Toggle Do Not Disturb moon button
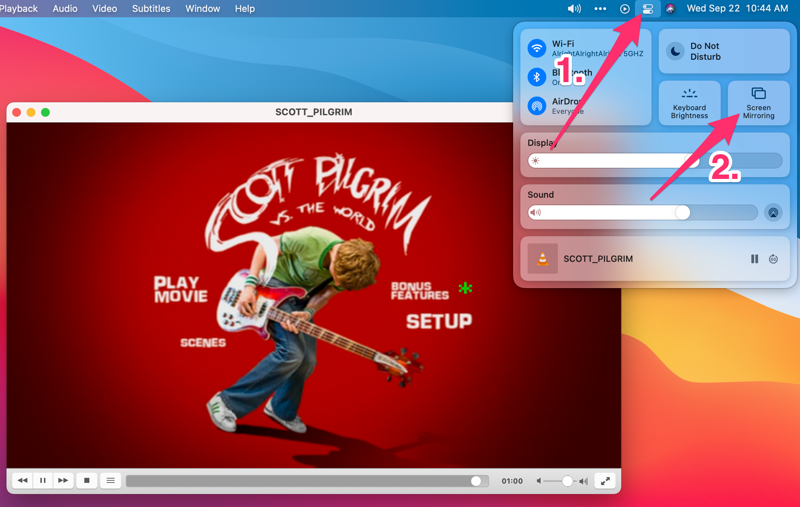800x507 pixels. click(x=675, y=51)
